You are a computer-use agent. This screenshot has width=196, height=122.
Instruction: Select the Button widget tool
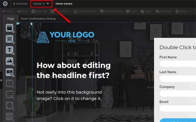tap(10, 72)
